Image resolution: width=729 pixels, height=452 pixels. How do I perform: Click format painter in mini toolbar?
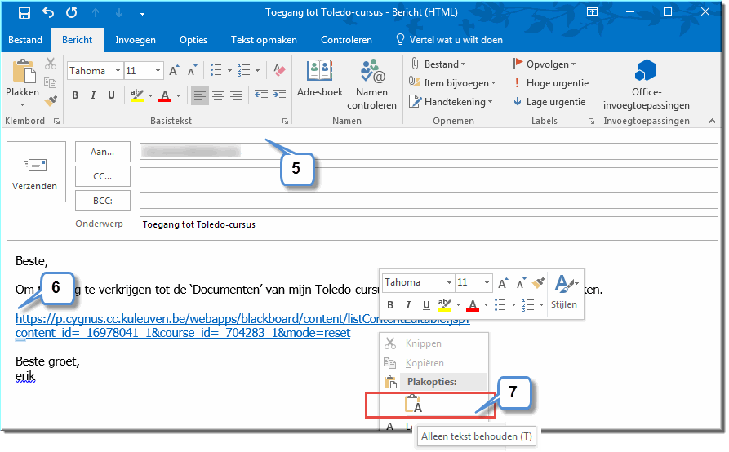click(x=538, y=282)
